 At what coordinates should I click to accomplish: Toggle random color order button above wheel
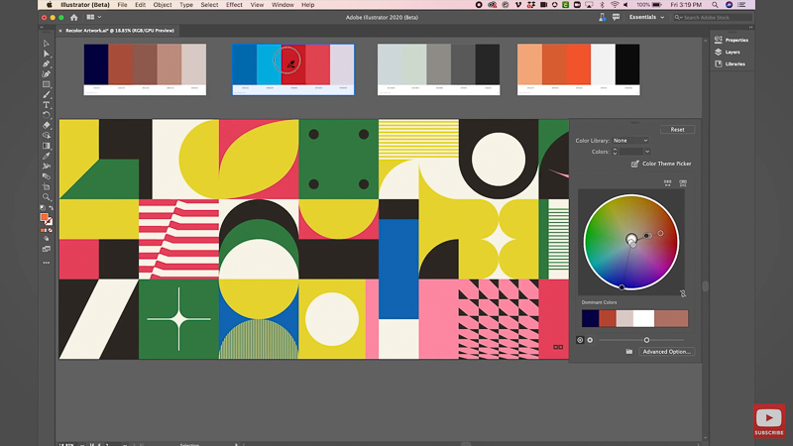click(668, 182)
